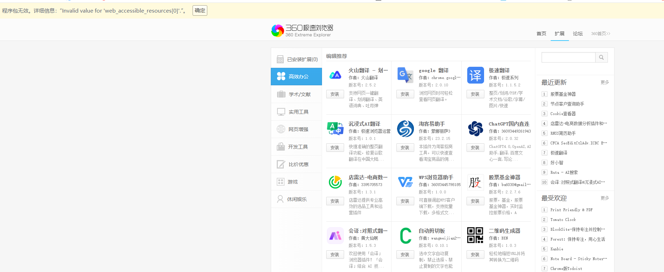The image size is (664, 272).
Task: Open Tomato Clock in popular list
Action: (563, 220)
